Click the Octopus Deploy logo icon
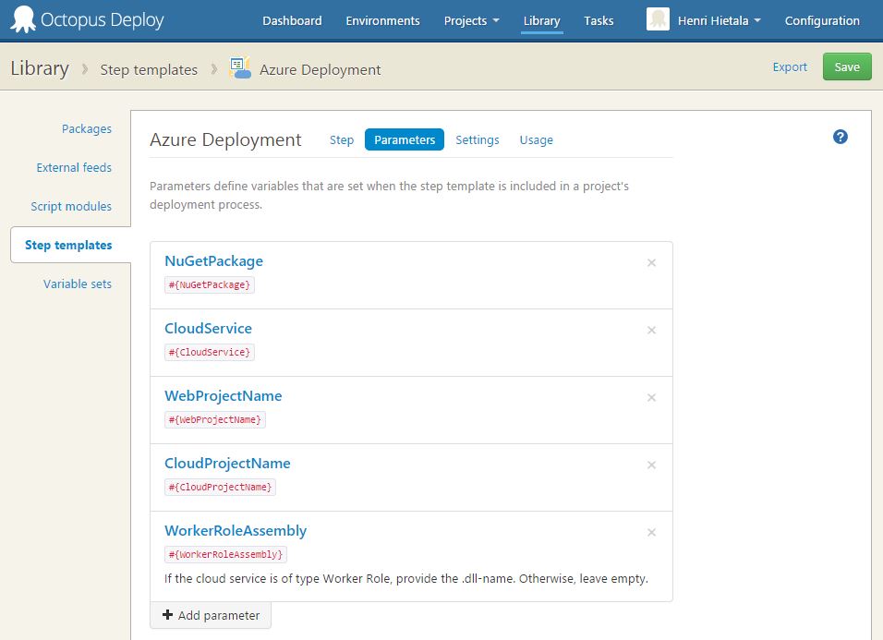The image size is (883, 640). tap(23, 19)
